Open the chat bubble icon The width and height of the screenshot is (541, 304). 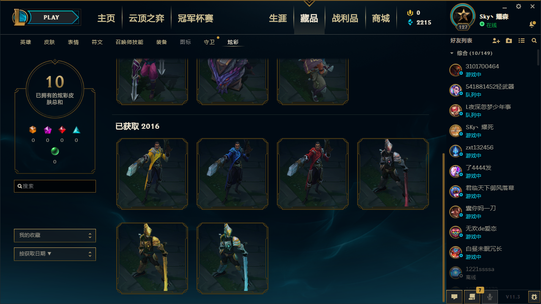point(454,297)
